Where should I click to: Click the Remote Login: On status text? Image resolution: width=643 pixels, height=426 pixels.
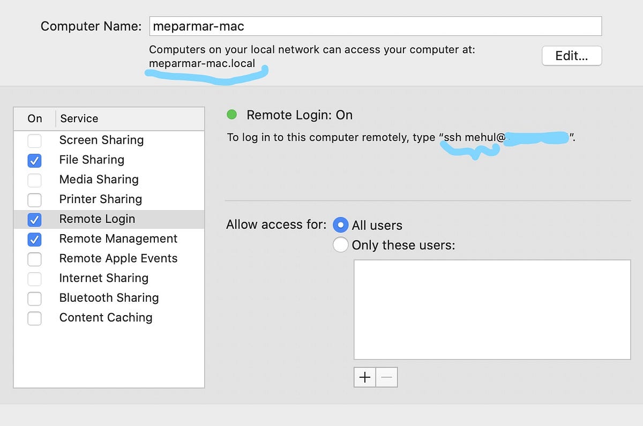pyautogui.click(x=300, y=115)
